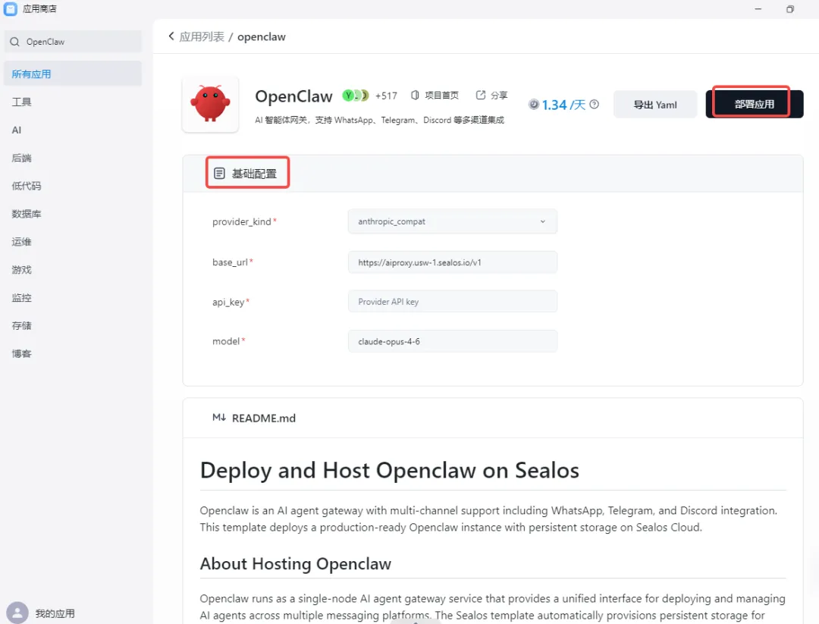Viewport: 819px width, 624px height.
Task: Click the OpenClaw red mascot app icon
Action: [210, 104]
